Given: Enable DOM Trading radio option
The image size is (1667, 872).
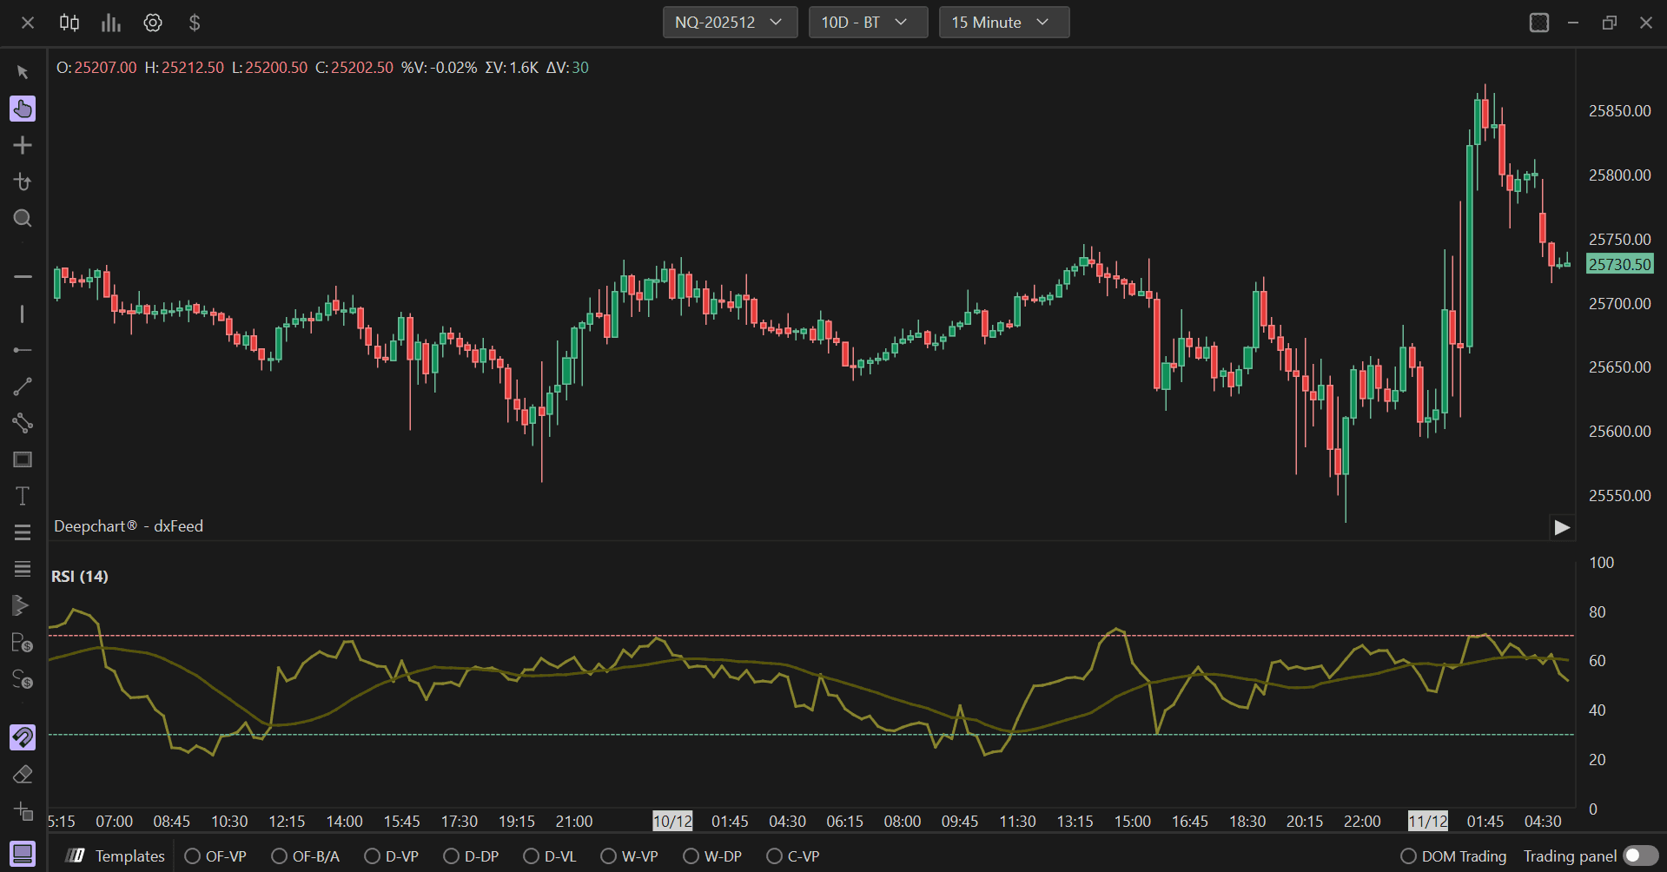Looking at the screenshot, I should (1453, 856).
